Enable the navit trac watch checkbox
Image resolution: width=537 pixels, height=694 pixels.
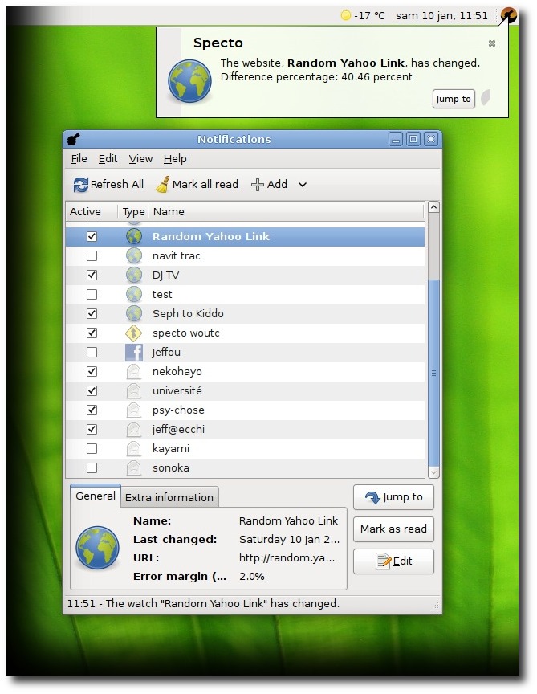click(92, 255)
